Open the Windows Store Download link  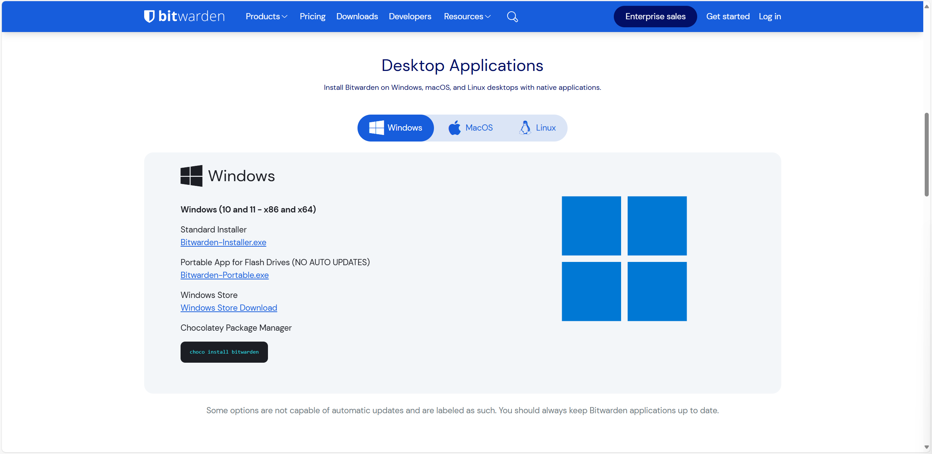click(229, 308)
